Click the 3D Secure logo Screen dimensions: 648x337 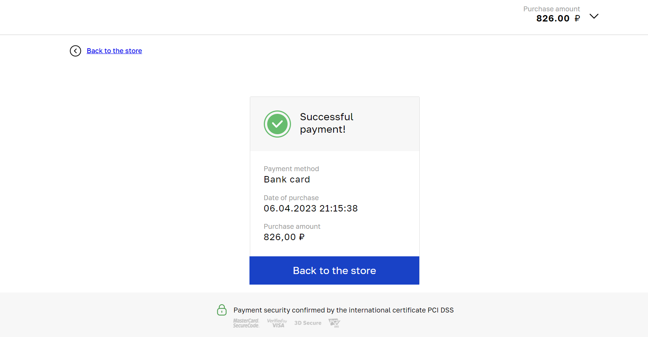[x=308, y=323]
